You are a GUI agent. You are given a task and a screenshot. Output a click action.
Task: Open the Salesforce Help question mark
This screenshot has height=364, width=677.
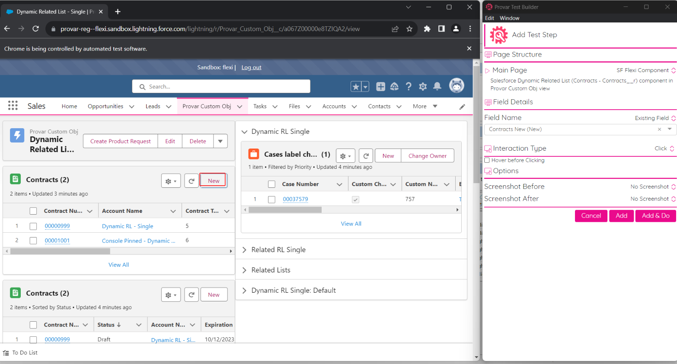[409, 87]
